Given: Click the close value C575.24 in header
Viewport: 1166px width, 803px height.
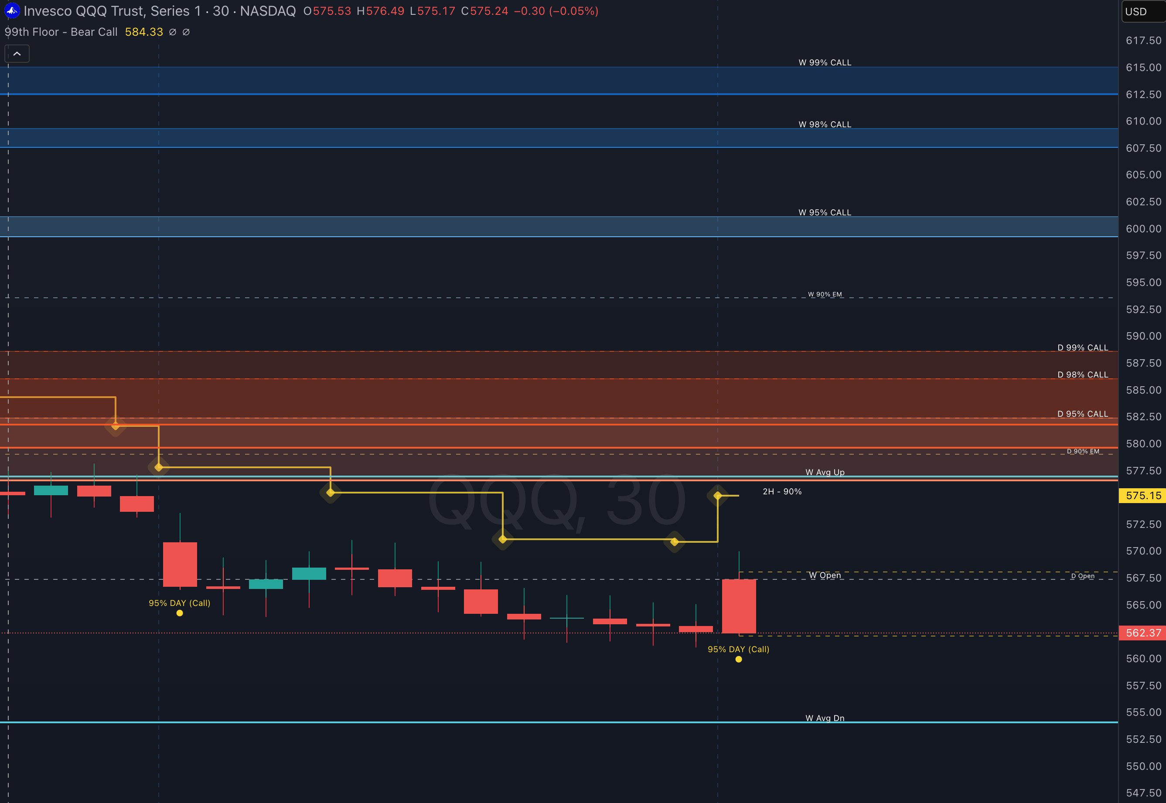Looking at the screenshot, I should pyautogui.click(x=484, y=11).
